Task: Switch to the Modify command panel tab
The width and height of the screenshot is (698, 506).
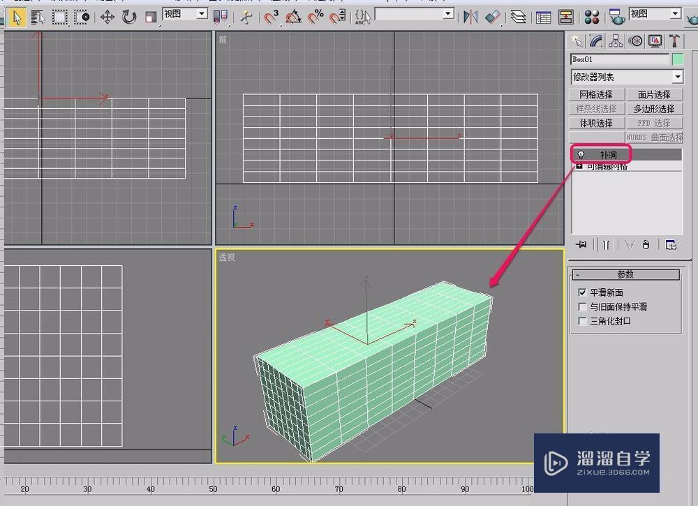Action: point(595,41)
